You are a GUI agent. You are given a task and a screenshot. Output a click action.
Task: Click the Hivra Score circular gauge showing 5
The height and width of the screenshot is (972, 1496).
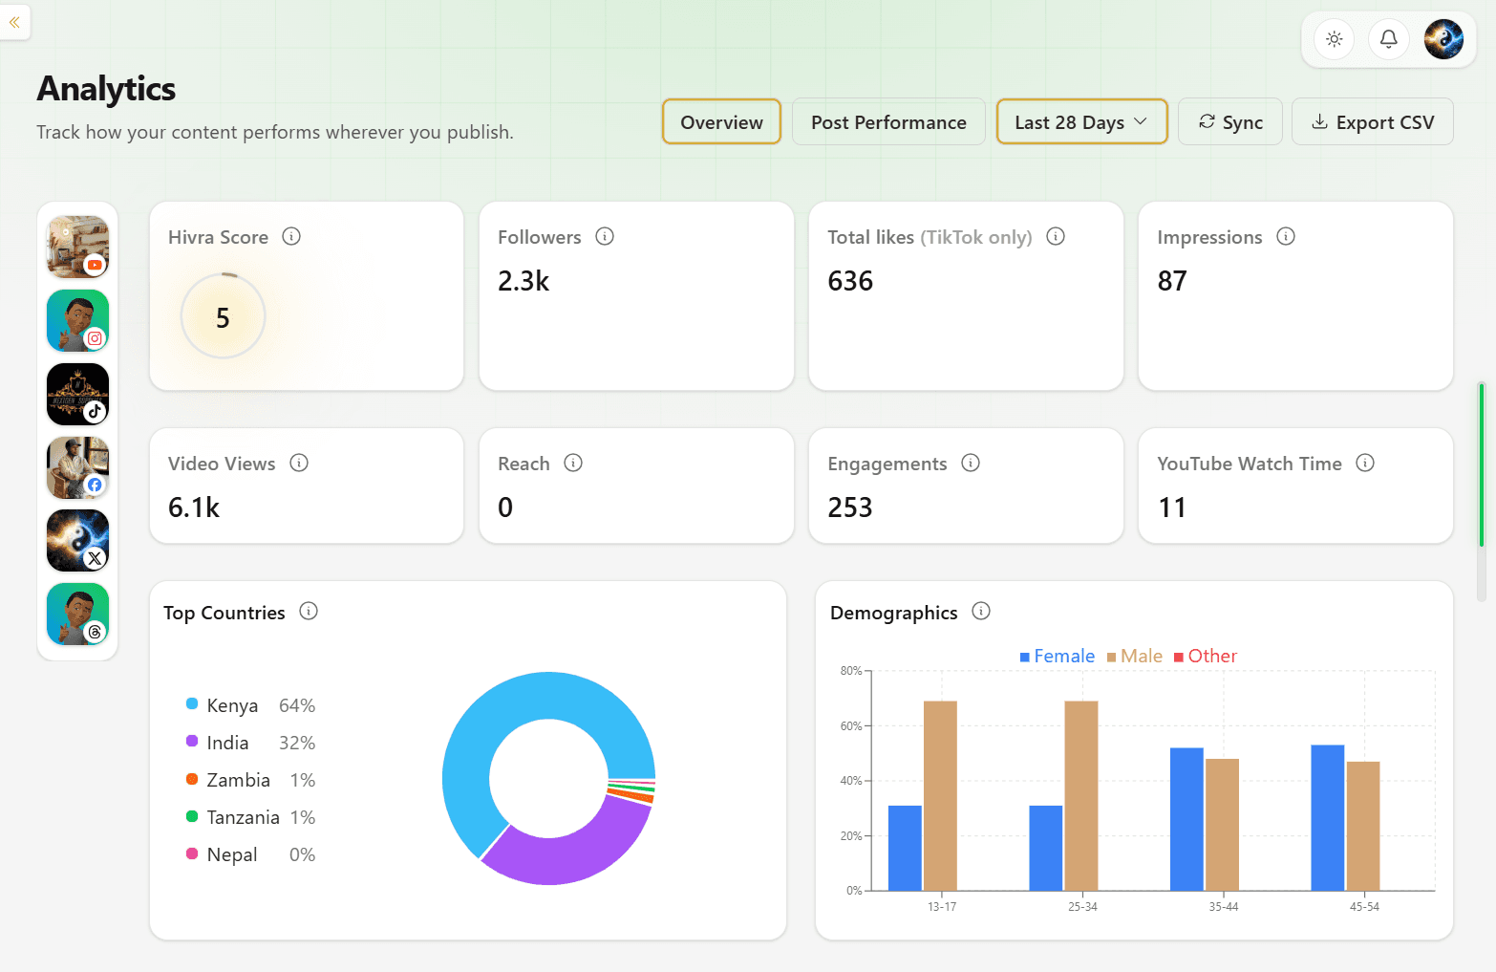[x=223, y=316]
